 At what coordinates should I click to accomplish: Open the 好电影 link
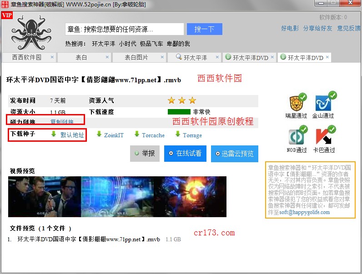tap(290, 28)
